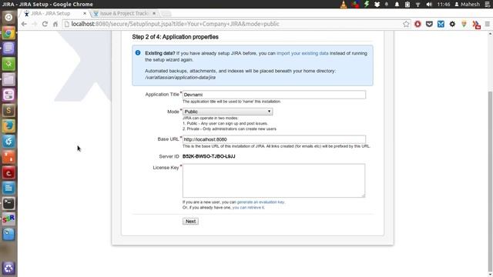Click the browser address bar URL
493x277 pixels.
pyautogui.click(x=175, y=24)
